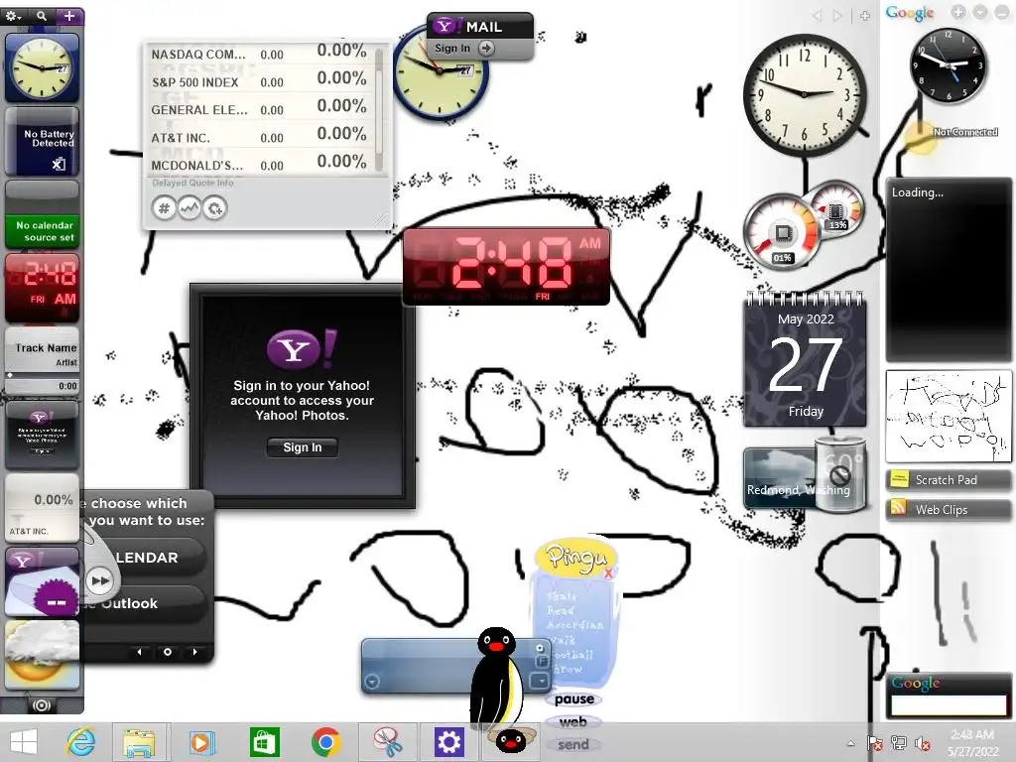
Task: Open the Yahoo Photos thumbnail in the dock
Action: pyautogui.click(x=42, y=435)
